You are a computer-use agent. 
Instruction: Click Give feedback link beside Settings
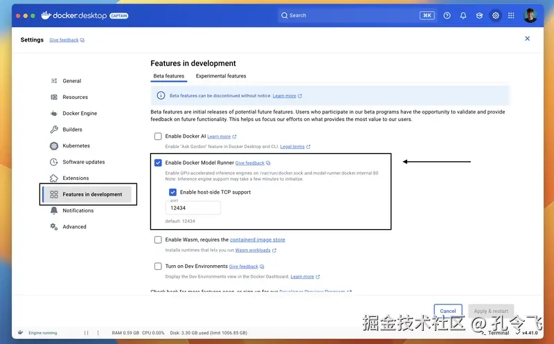pos(64,40)
